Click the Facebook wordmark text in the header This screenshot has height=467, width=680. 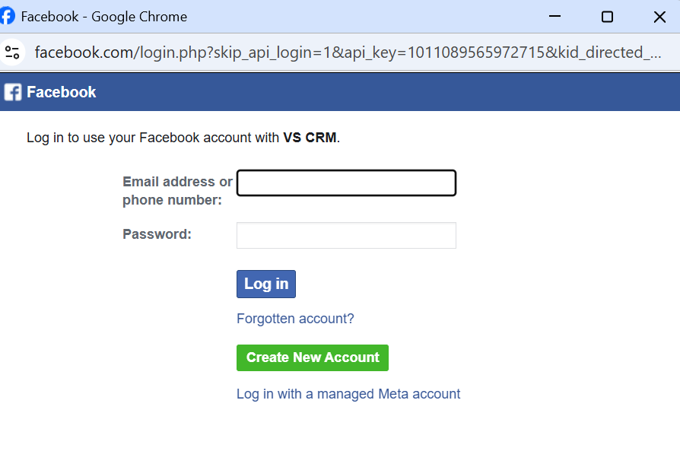(61, 91)
